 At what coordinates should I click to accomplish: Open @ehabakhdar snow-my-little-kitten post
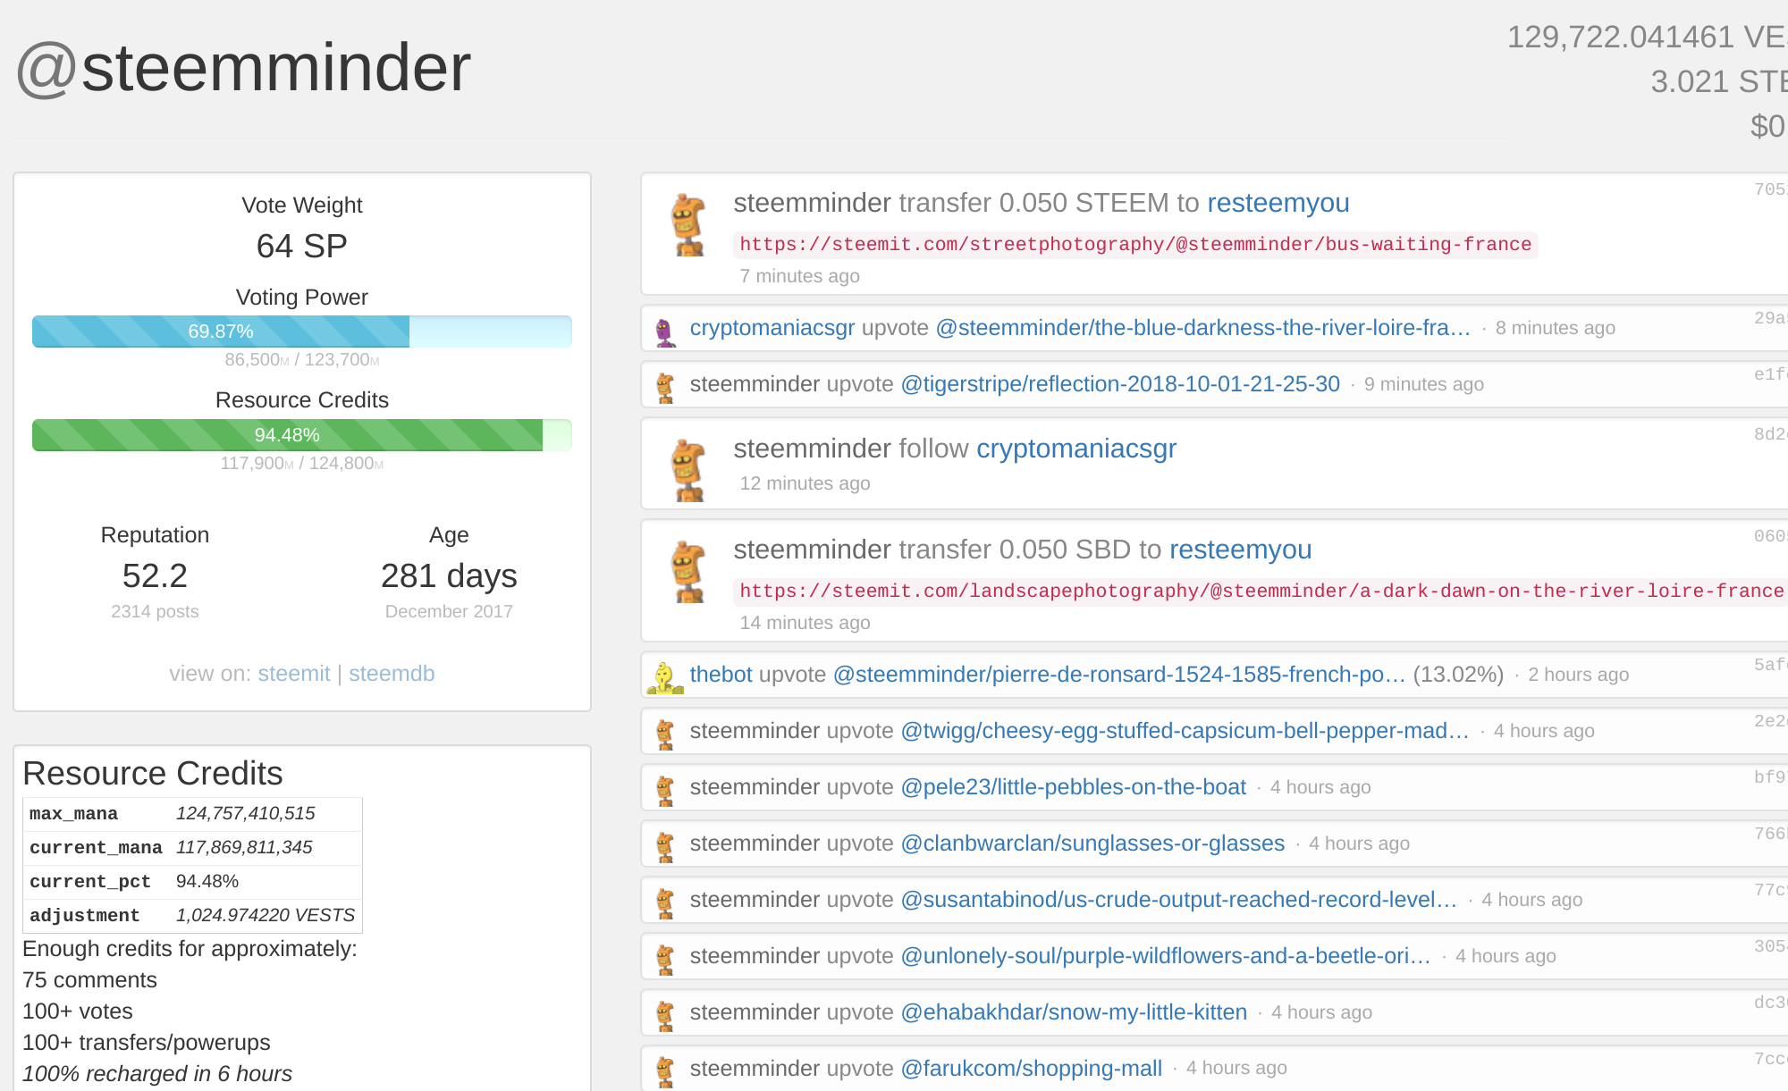(x=1074, y=1012)
